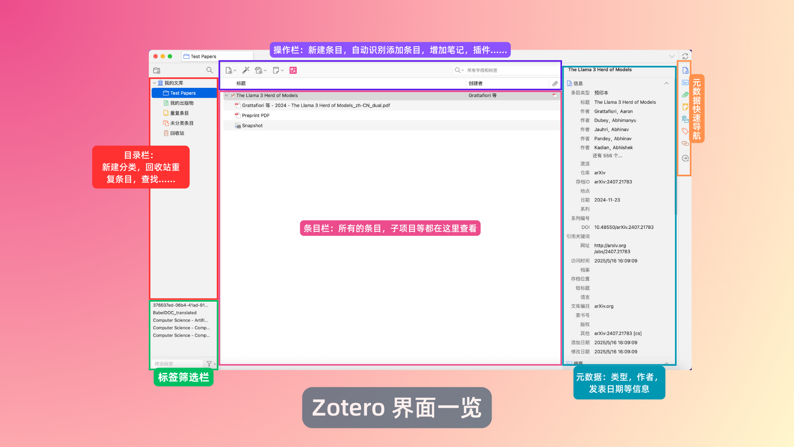Collapse the 信息 section header
The width and height of the screenshot is (794, 447).
[667, 84]
